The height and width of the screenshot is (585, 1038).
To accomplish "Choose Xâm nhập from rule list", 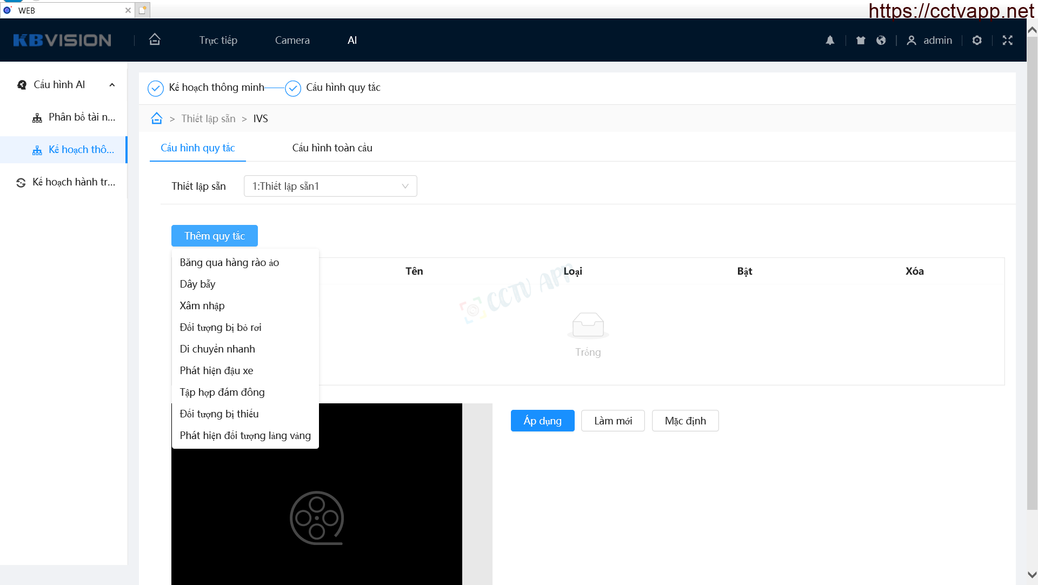I will pyautogui.click(x=202, y=305).
